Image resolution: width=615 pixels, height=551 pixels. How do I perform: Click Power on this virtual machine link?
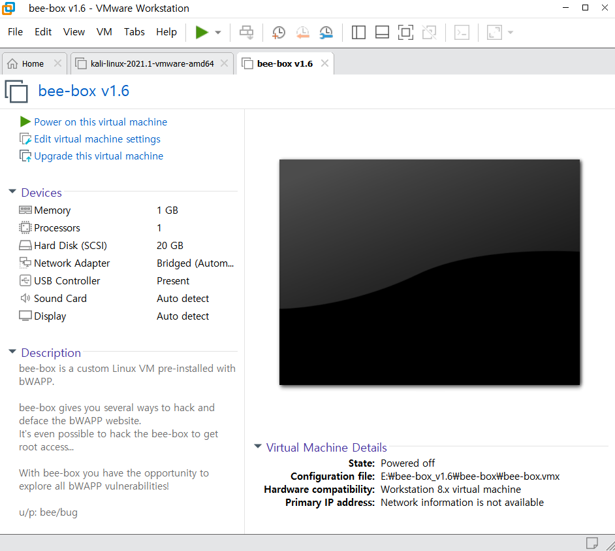tap(101, 122)
